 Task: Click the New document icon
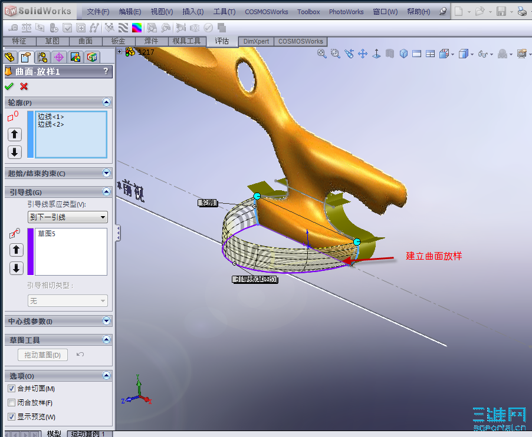click(459, 12)
